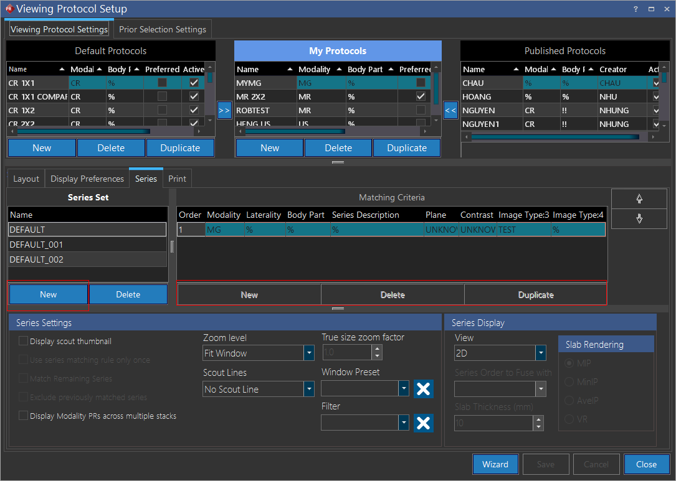
Task: Clear the Filter selection
Action: [423, 423]
